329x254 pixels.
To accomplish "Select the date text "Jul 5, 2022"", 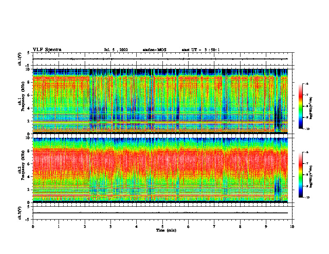I will pyautogui.click(x=116, y=50).
